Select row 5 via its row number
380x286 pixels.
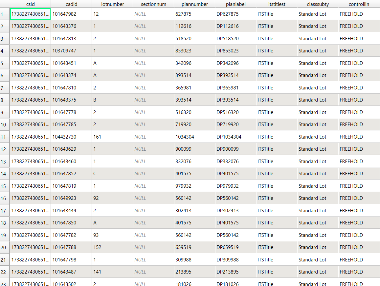point(5,63)
